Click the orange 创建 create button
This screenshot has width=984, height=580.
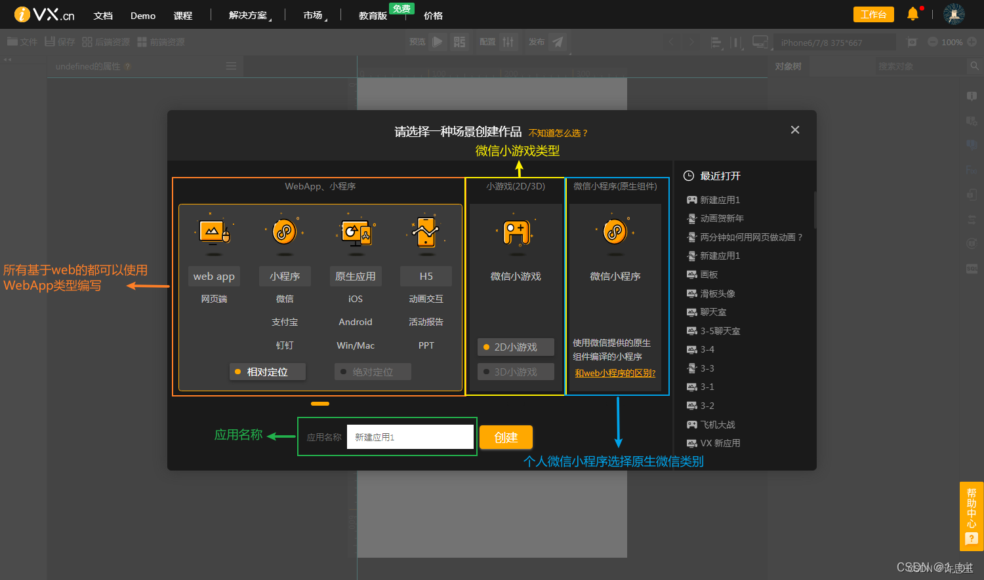pyautogui.click(x=506, y=437)
